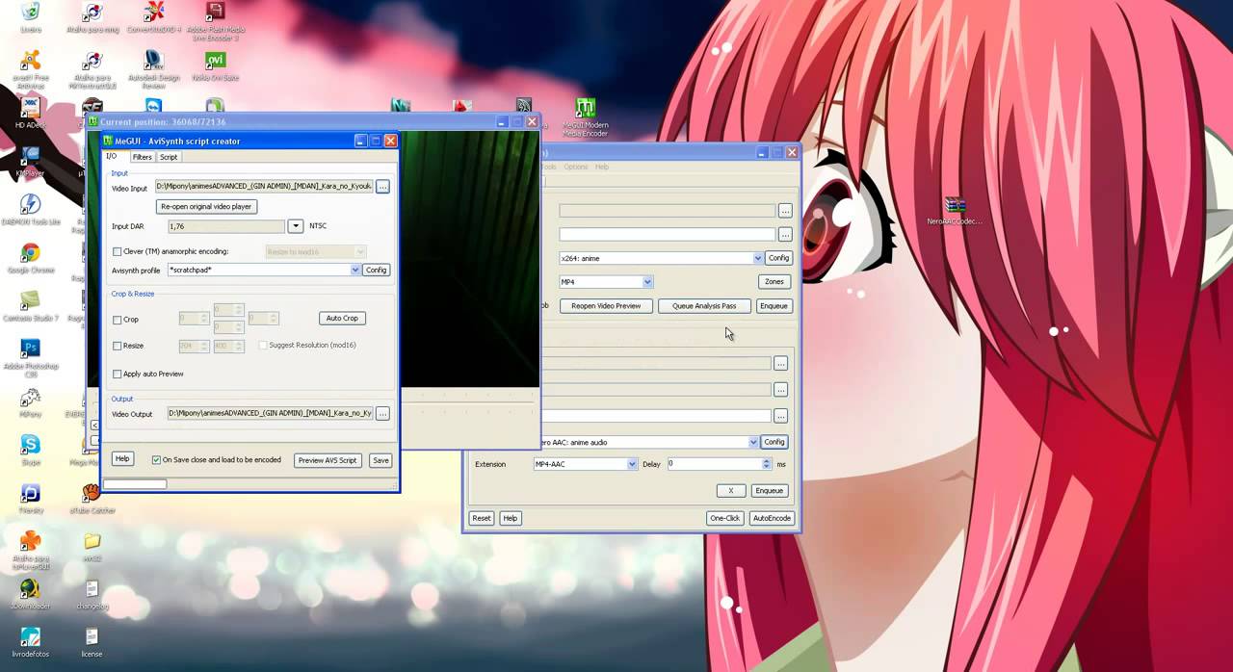
Task: Click Preview AVS Script button
Action: tap(328, 460)
